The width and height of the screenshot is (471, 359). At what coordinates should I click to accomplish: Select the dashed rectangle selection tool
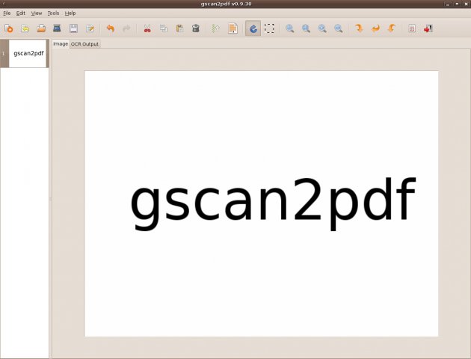(269, 28)
